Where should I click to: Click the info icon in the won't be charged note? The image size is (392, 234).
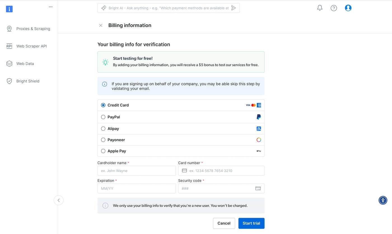pos(105,206)
